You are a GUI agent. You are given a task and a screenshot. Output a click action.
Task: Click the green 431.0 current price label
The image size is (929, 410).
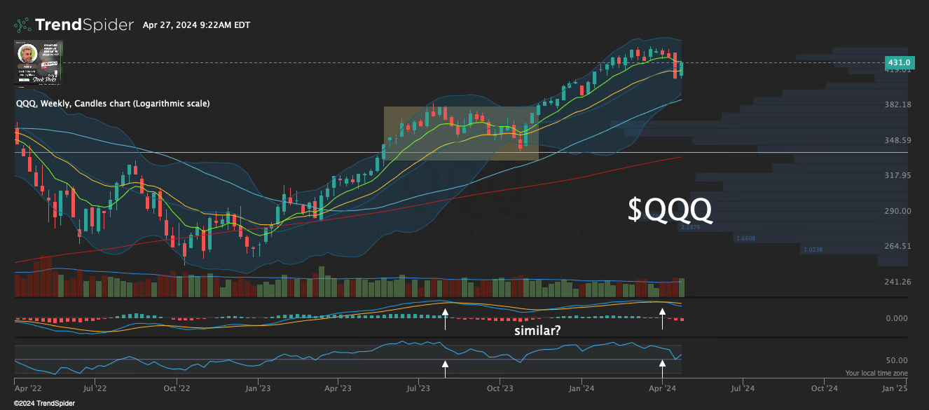pos(899,62)
